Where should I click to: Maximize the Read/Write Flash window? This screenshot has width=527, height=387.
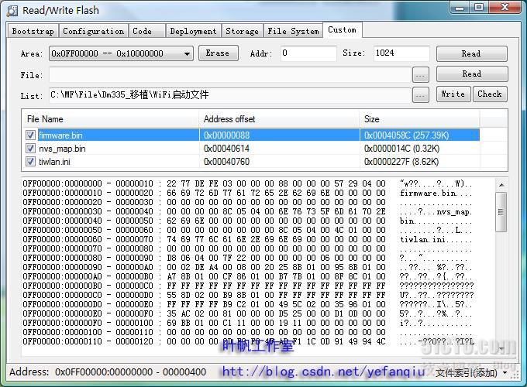(479, 8)
